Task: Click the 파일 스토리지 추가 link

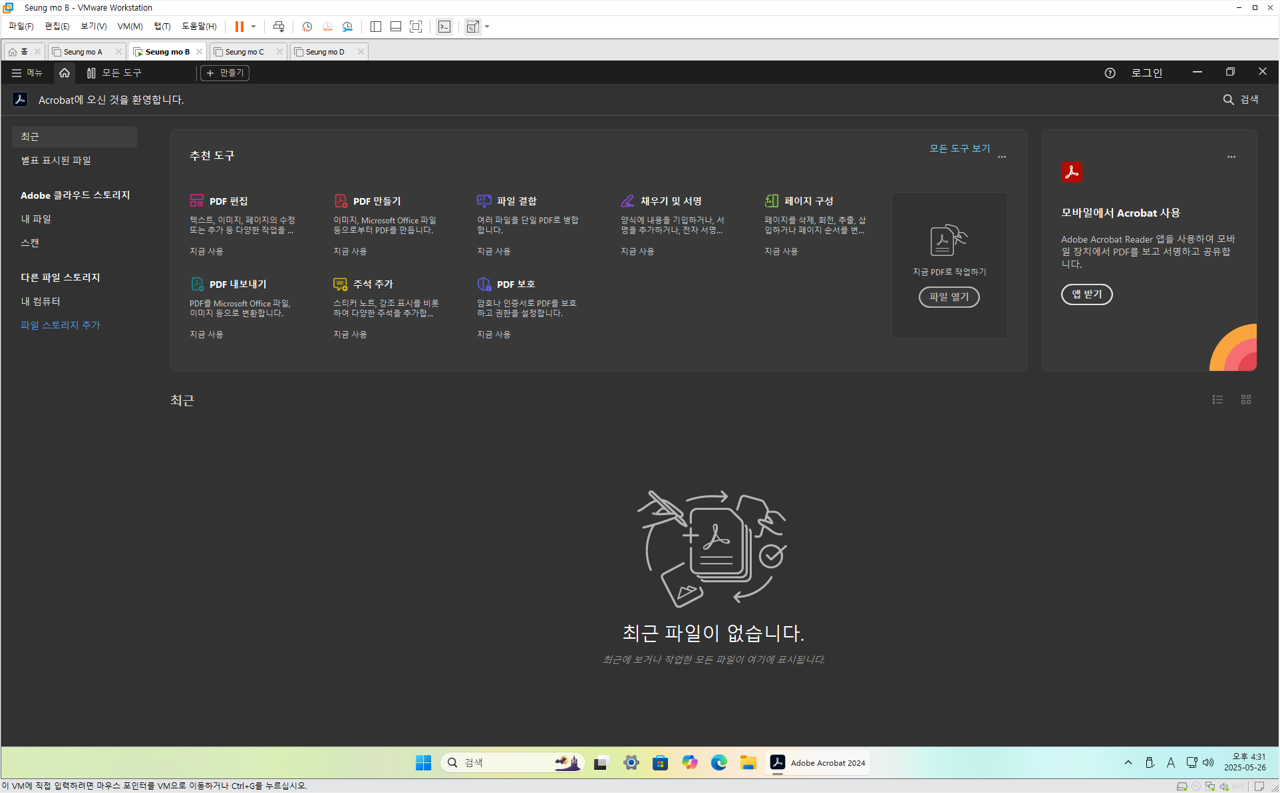Action: 60,325
